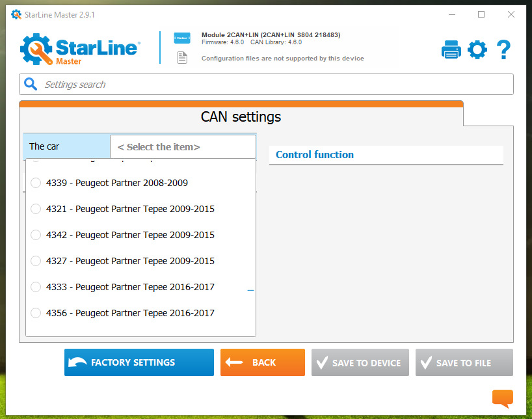
Task: Click 'The car' label
Action: [44, 146]
